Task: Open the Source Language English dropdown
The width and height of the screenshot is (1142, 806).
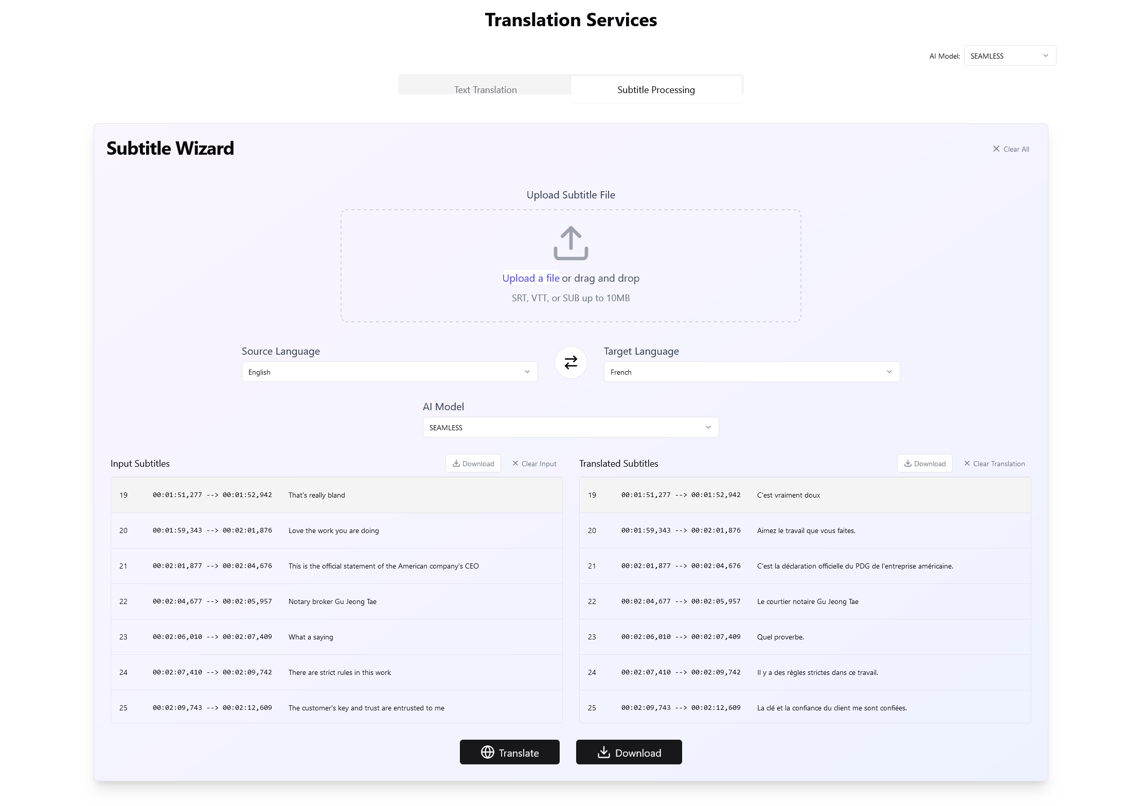Action: pyautogui.click(x=389, y=372)
